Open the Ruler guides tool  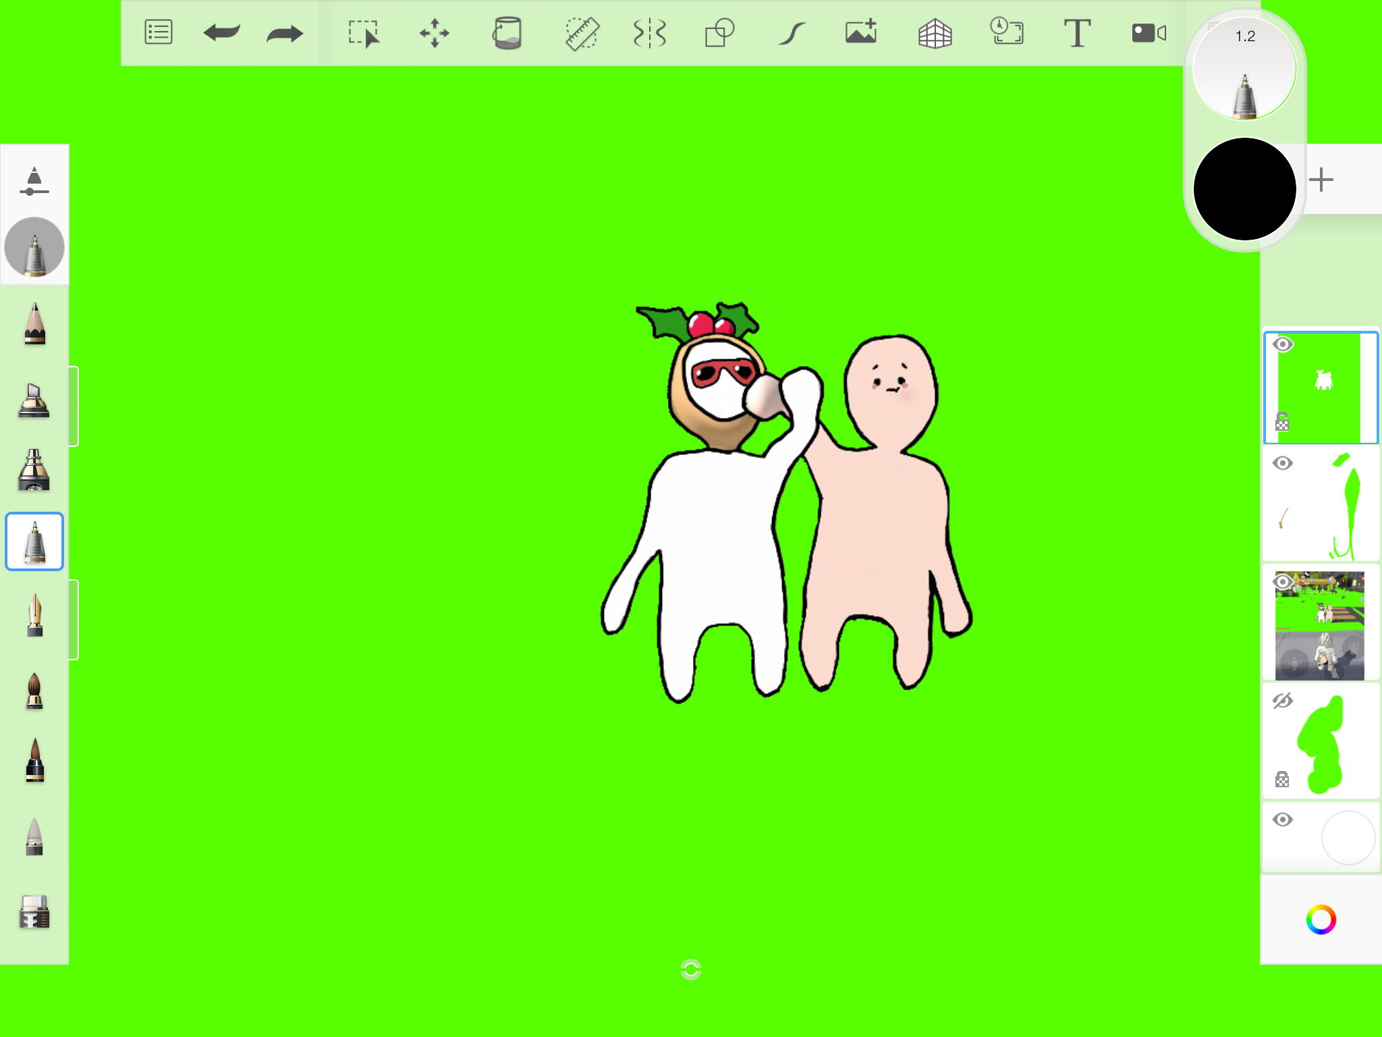pyautogui.click(x=582, y=34)
